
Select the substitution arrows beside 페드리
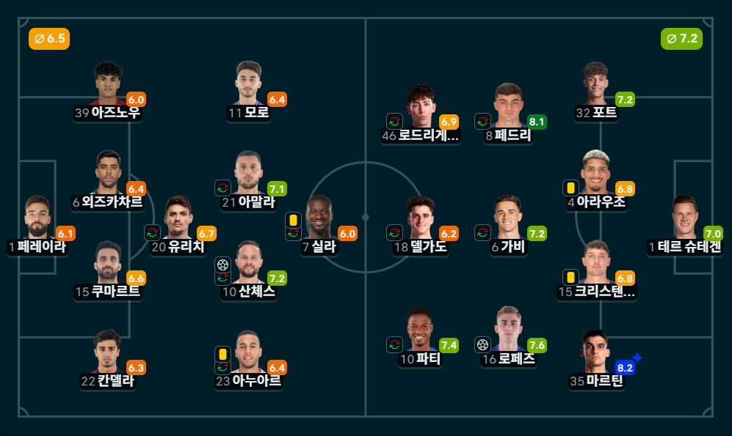tap(482, 122)
